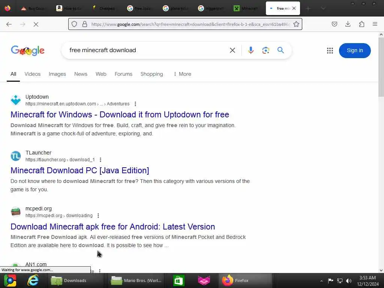
Task: Open Minecraft Download PC Java Edition link
Action: [x=79, y=171]
